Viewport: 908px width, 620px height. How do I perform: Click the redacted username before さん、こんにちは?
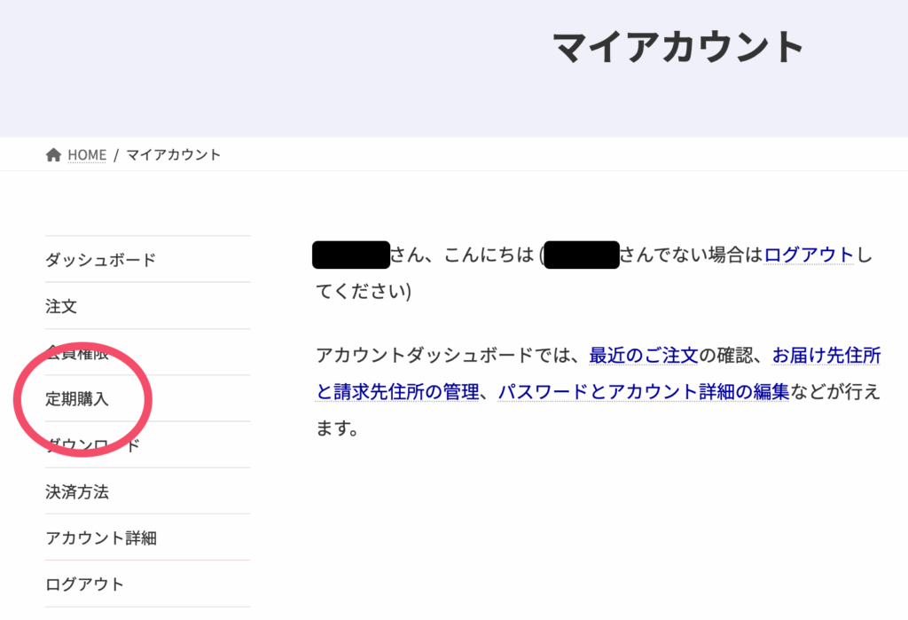351,255
